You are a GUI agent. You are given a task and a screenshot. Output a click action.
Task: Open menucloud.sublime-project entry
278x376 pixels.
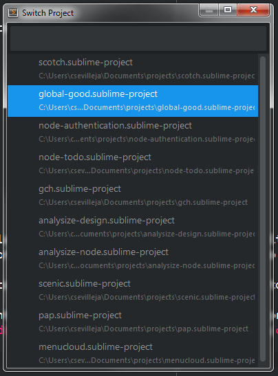133,354
